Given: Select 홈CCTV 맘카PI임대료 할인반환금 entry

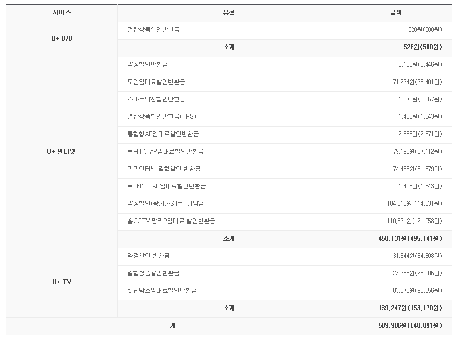Looking at the screenshot, I should click(x=171, y=221).
